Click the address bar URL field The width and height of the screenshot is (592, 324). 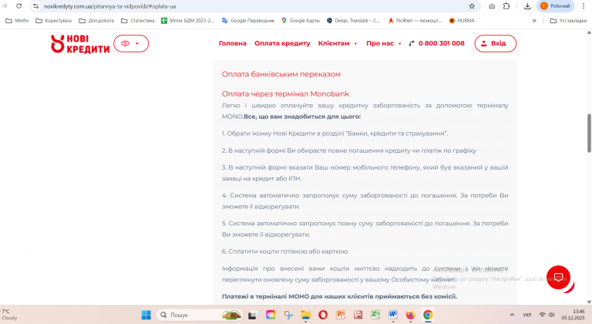253,6
